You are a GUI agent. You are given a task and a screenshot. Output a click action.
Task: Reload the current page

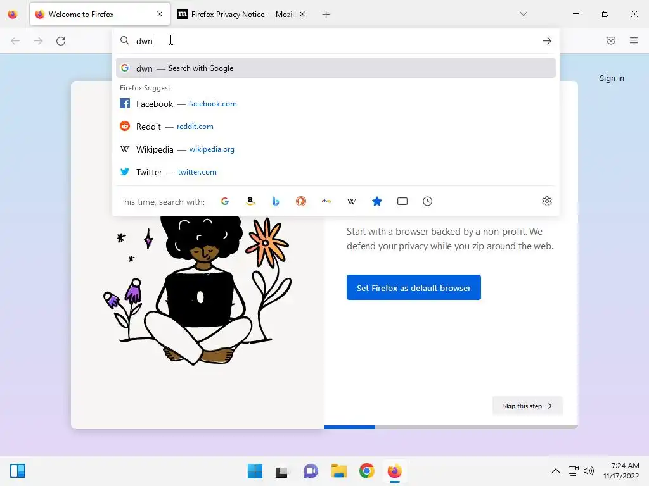click(x=61, y=41)
